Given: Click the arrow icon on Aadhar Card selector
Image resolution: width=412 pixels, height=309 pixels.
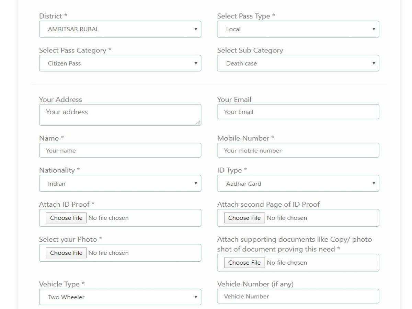Looking at the screenshot, I should (374, 183).
